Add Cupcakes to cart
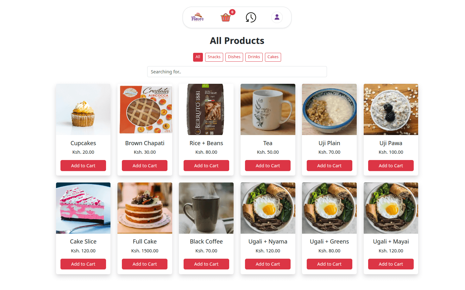Viewport: 465px width, 290px height. click(x=83, y=165)
